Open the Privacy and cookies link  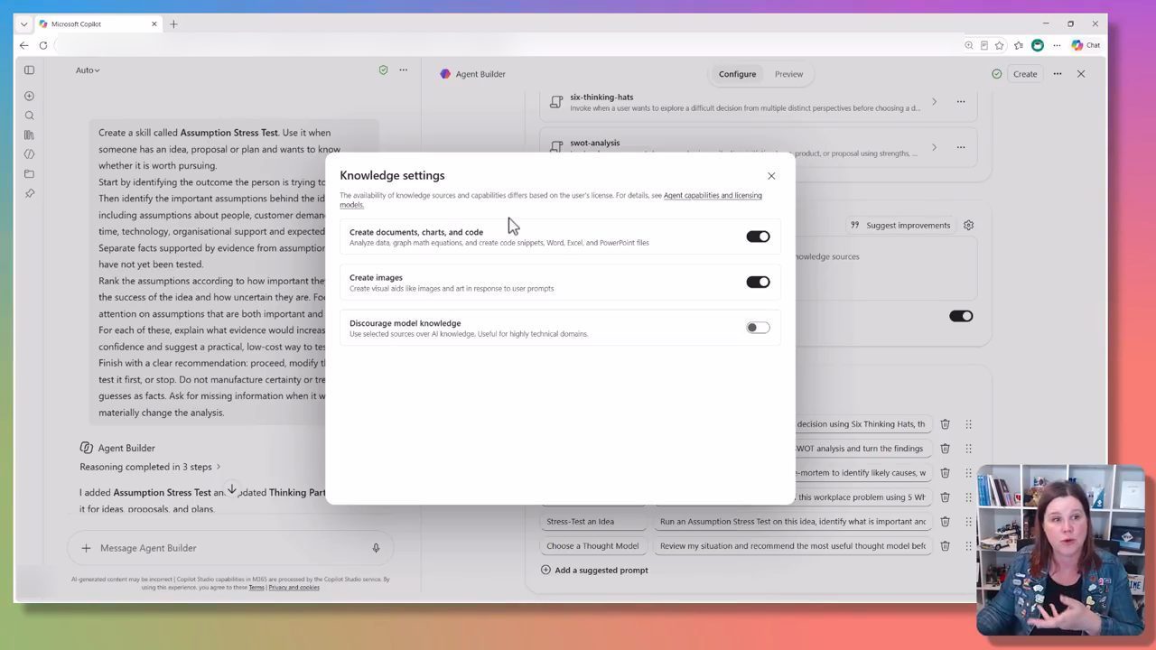pos(294,588)
